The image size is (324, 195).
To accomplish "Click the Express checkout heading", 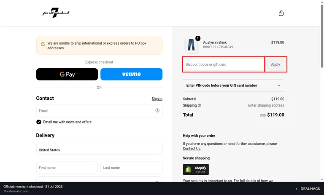I will click(99, 62).
